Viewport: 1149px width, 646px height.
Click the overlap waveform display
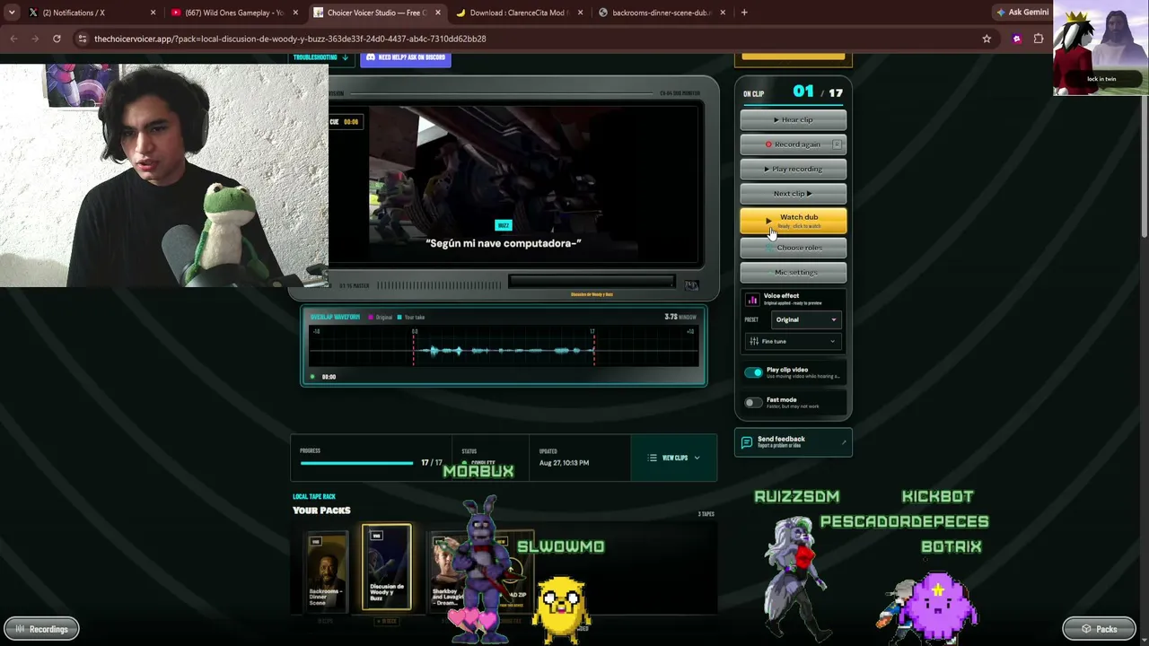pos(504,346)
